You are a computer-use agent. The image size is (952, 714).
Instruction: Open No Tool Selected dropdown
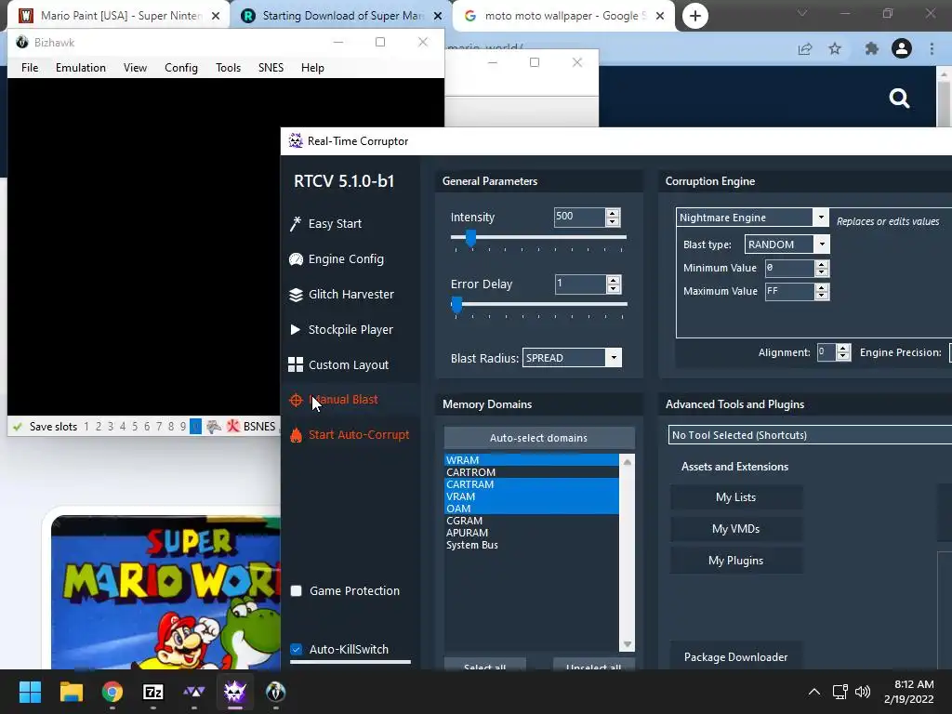click(x=810, y=435)
